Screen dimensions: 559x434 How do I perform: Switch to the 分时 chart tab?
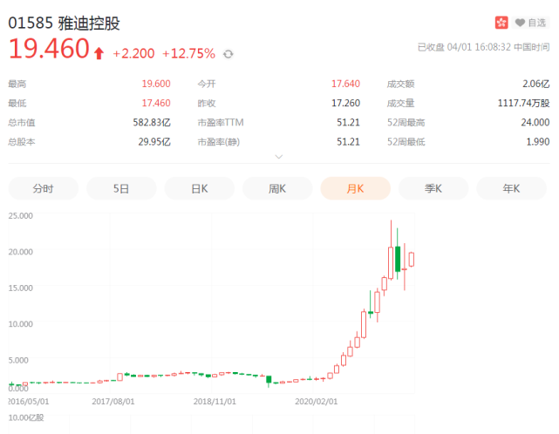tap(43, 188)
